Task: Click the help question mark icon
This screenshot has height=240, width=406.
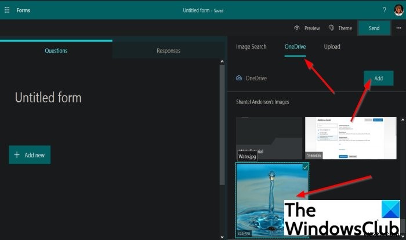Action: [384, 10]
